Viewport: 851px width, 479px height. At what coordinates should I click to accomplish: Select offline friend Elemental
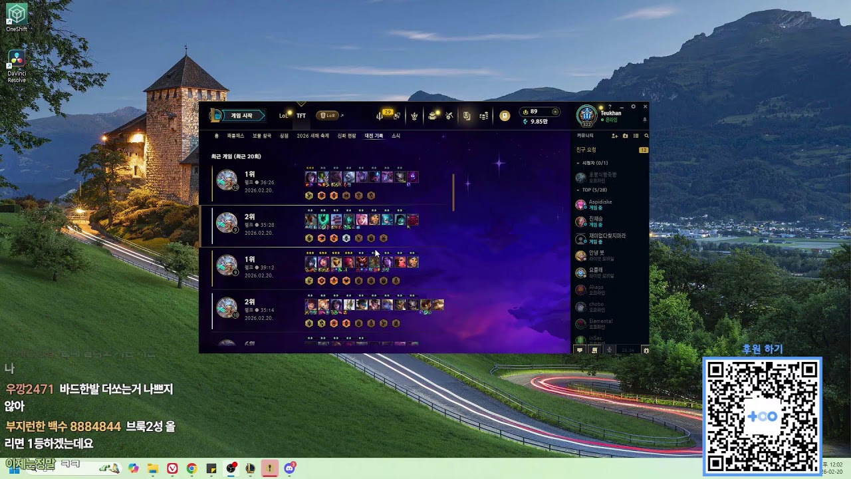(x=610, y=324)
